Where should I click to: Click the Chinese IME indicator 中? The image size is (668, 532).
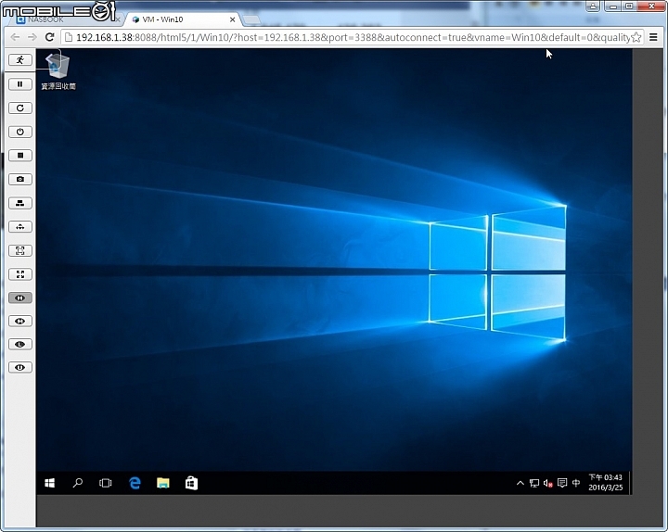tap(576, 483)
